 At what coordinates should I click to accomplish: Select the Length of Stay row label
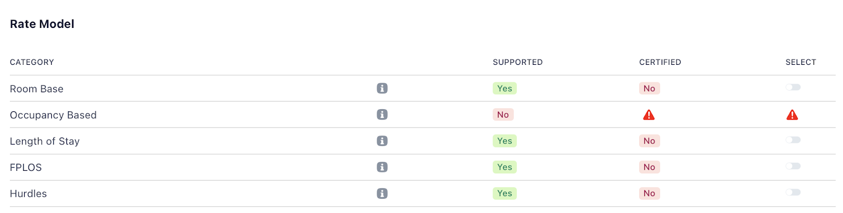(45, 141)
